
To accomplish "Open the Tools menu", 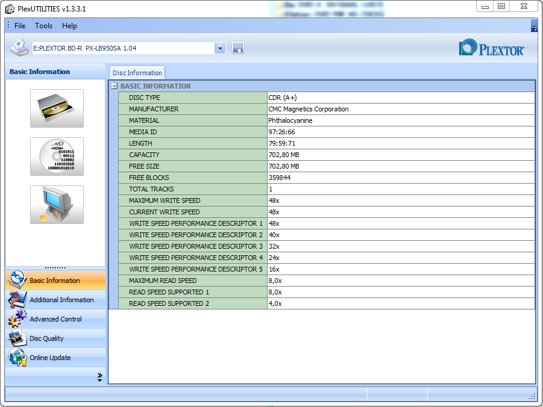I will click(x=43, y=26).
